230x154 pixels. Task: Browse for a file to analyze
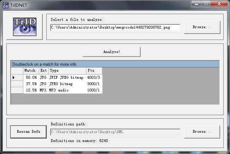[x=202, y=27]
